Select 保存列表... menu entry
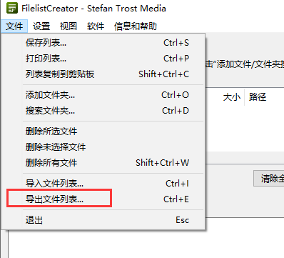This screenshot has height=258, width=284. point(107,43)
